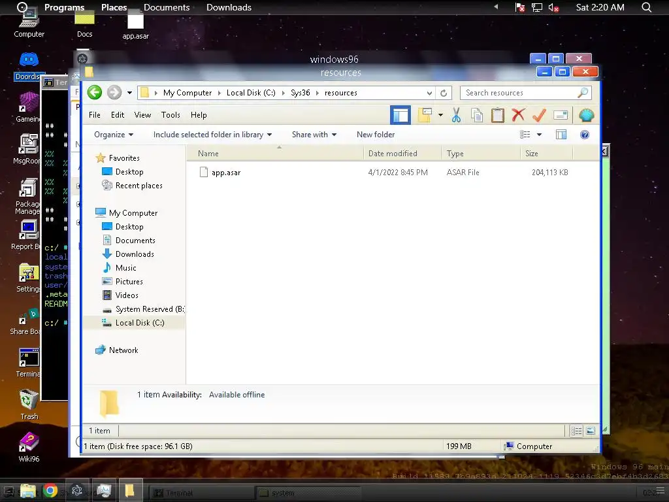Viewport: 669px width, 502px height.
Task: Select Desktop under My Computer
Action: (x=129, y=226)
